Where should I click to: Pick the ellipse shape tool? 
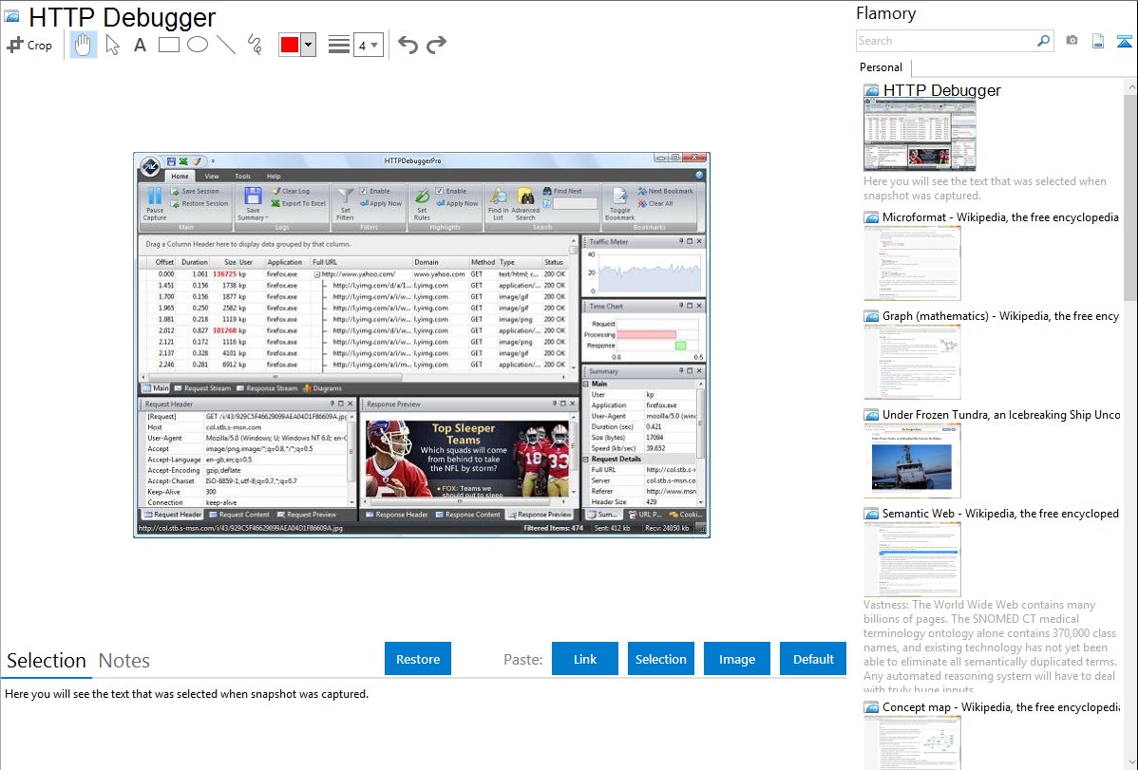click(198, 45)
